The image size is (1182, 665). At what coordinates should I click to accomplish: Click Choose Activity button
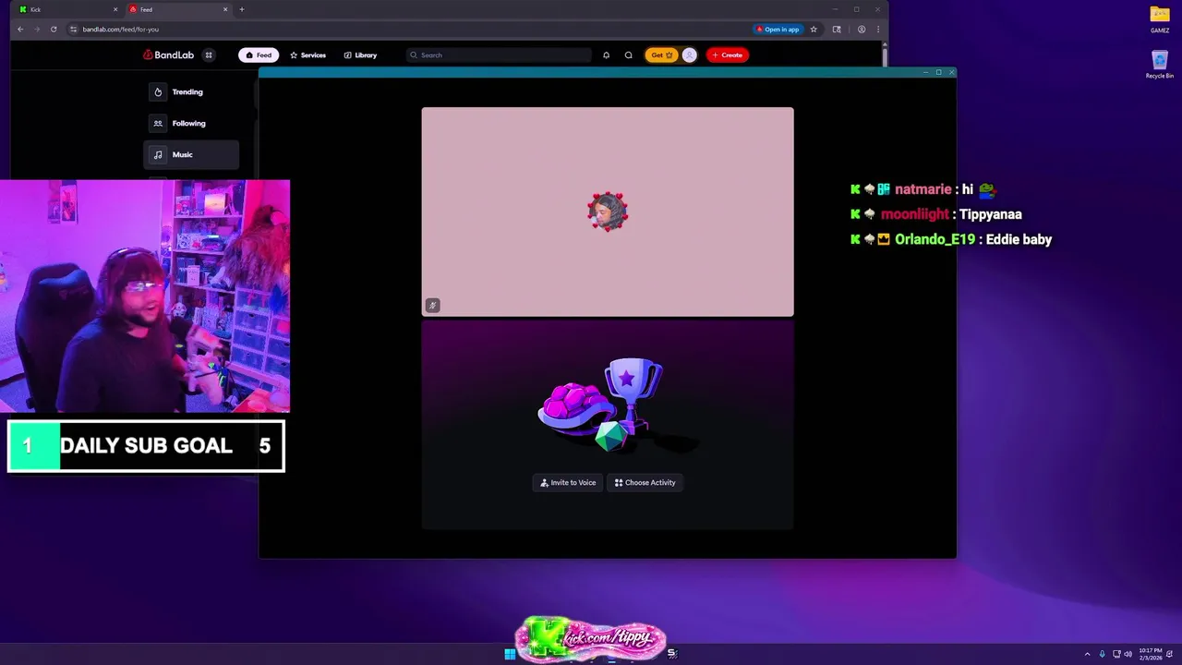[645, 483]
